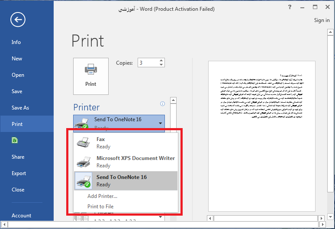
Task: Select Send To OneNote 16 entry text
Action: pos(122,181)
